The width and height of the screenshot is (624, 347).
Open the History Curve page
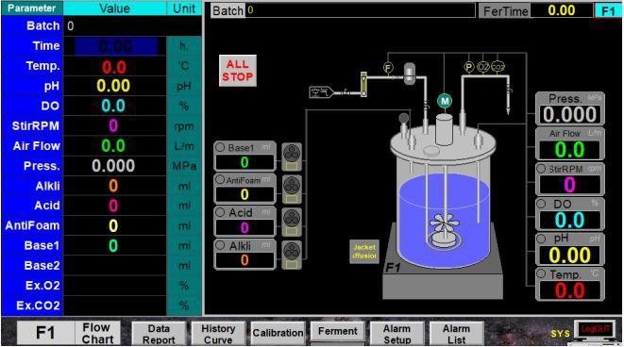coord(218,334)
